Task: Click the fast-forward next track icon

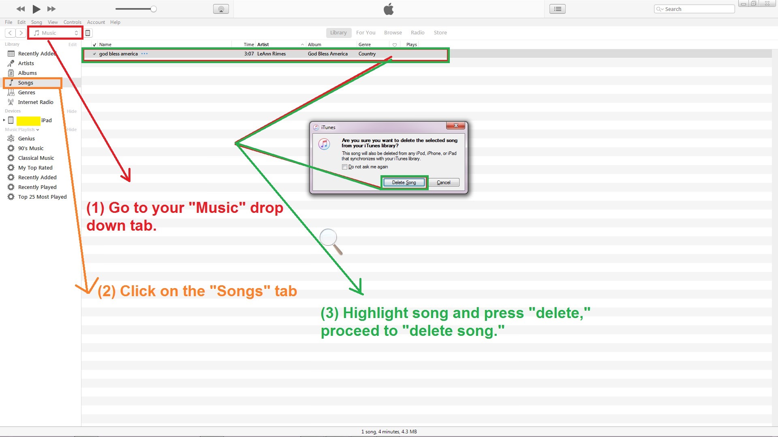Action: pyautogui.click(x=51, y=9)
